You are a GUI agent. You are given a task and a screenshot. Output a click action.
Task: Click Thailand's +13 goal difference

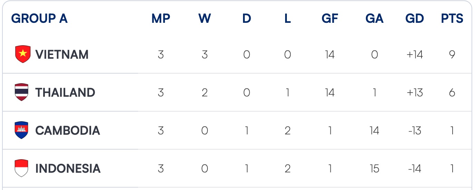click(x=415, y=93)
